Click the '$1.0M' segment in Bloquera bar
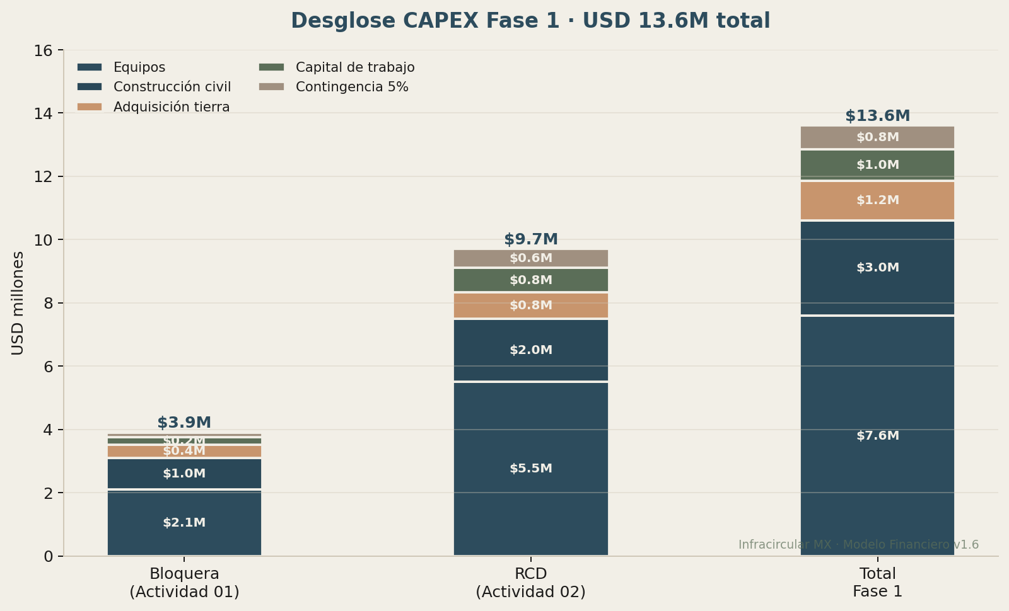Image resolution: width=1009 pixels, height=611 pixels. click(x=184, y=474)
